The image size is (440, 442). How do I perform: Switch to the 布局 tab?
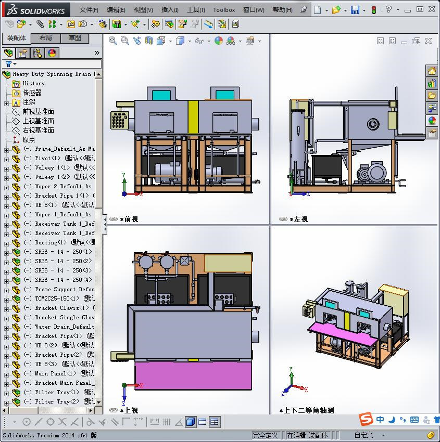(45, 38)
